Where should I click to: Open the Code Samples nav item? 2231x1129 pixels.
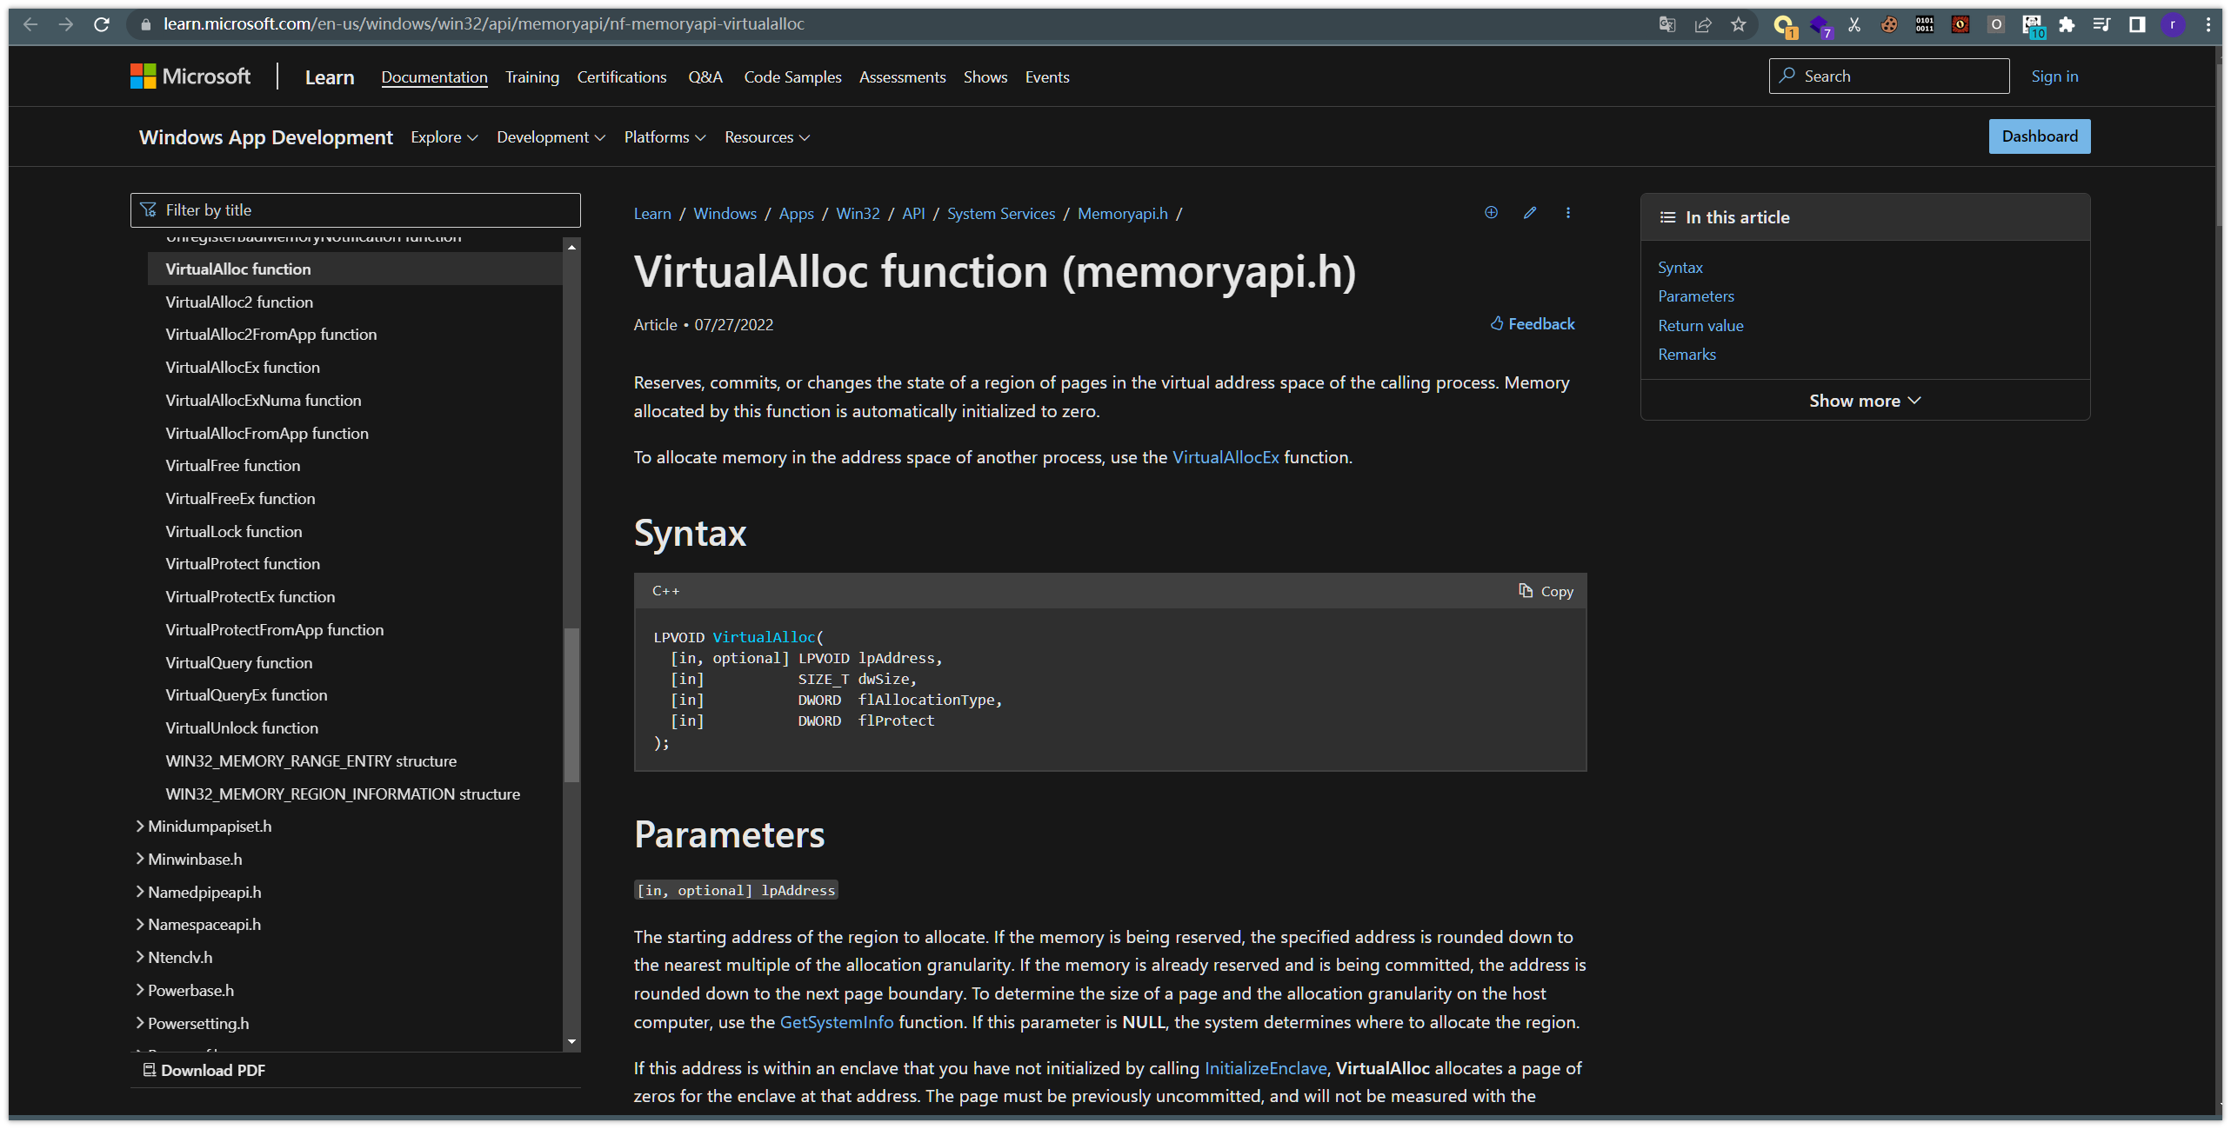click(x=792, y=77)
